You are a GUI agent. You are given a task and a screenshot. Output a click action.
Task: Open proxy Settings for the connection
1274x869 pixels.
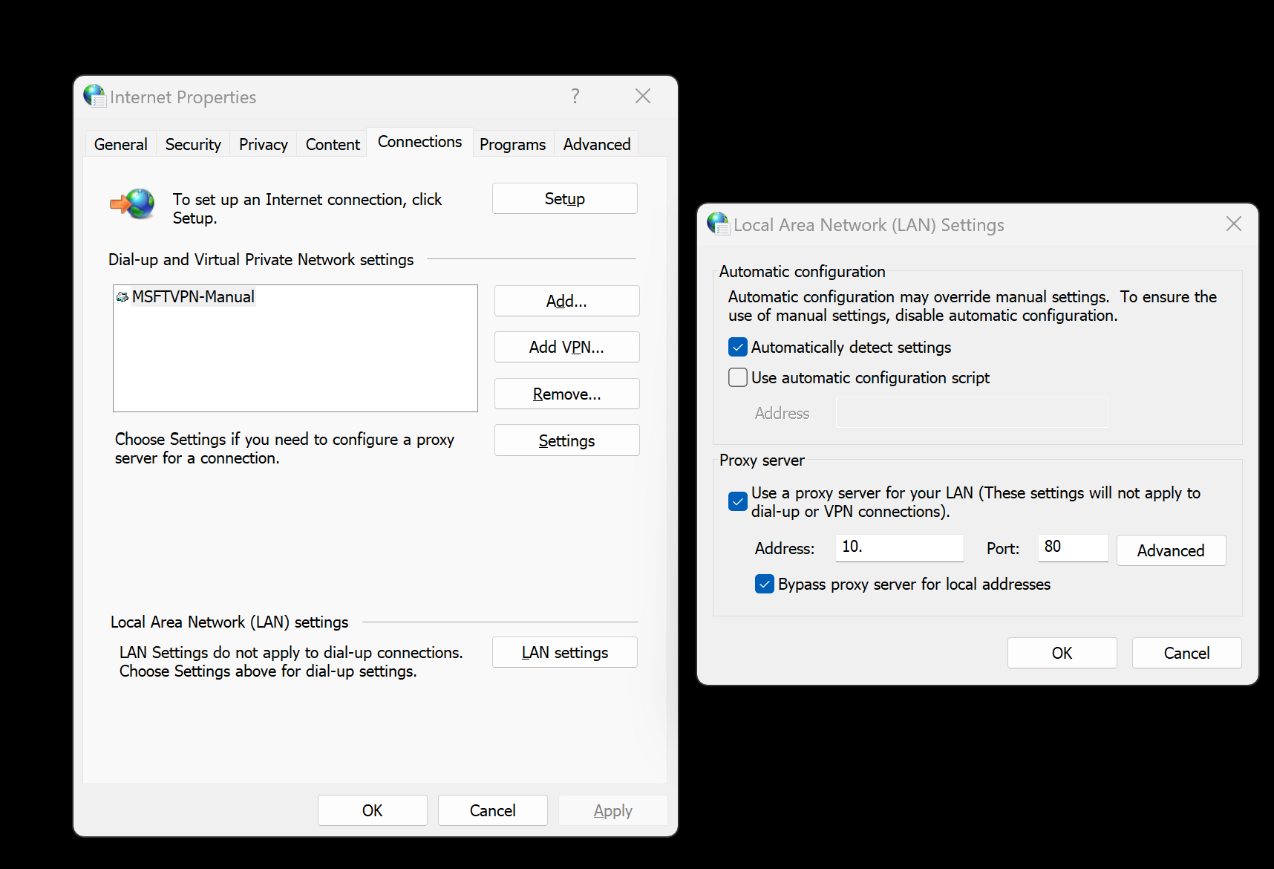[x=567, y=440]
